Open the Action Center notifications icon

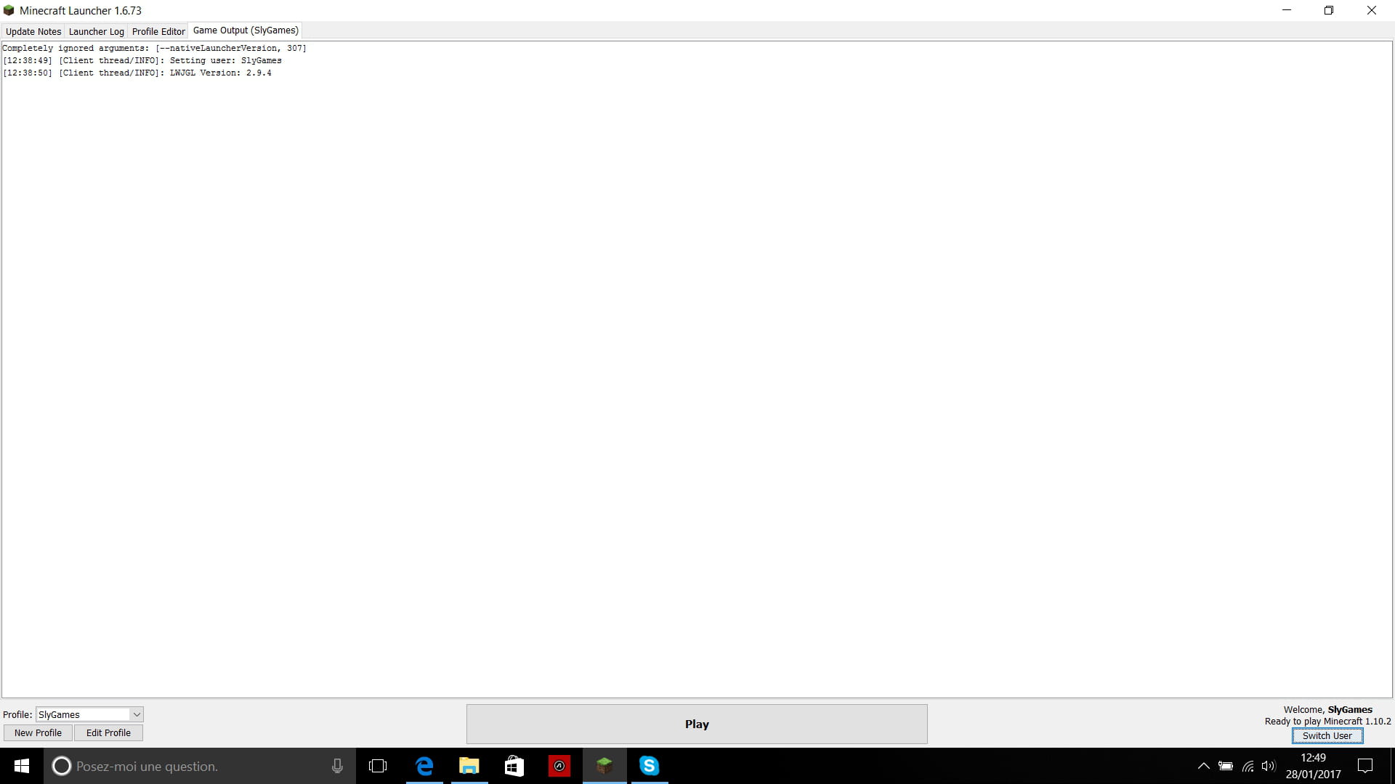[x=1365, y=766]
